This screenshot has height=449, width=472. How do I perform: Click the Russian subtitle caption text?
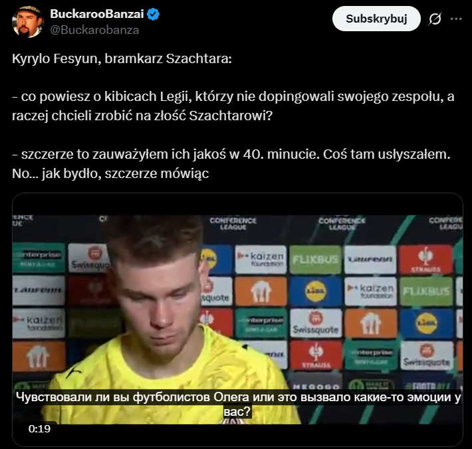click(x=238, y=404)
